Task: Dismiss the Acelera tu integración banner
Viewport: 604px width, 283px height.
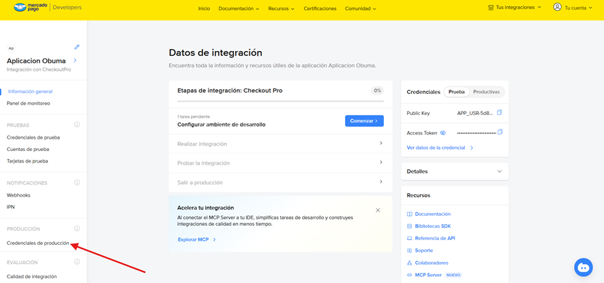Action: (378, 210)
